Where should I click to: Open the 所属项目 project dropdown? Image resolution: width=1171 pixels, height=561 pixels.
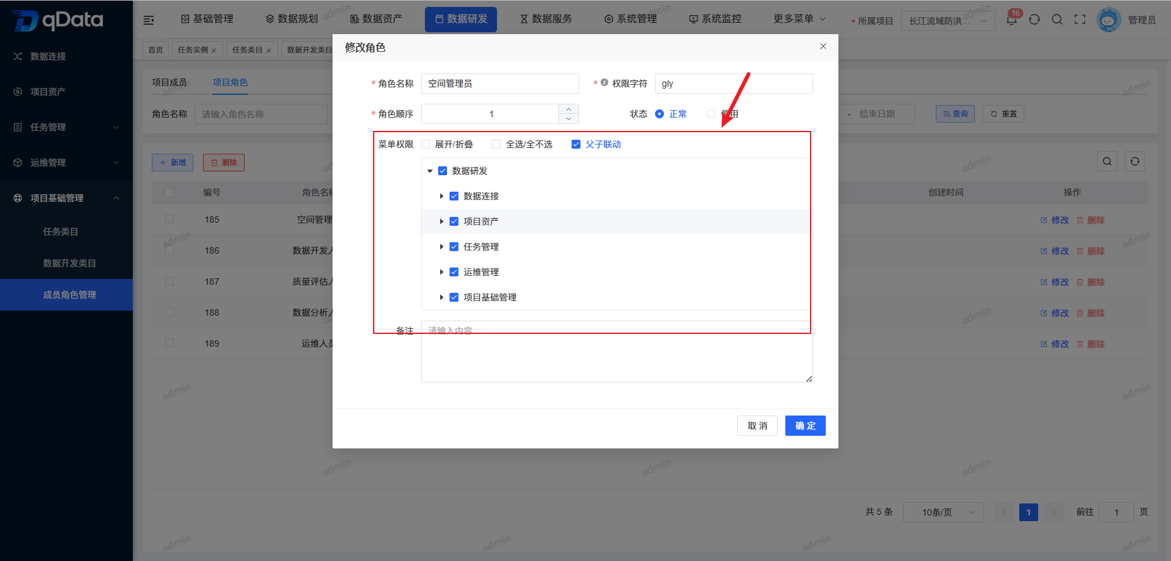pos(948,21)
